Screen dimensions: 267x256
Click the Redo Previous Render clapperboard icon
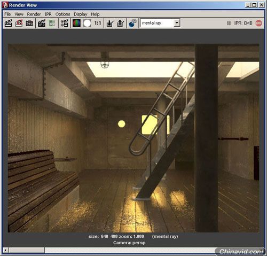pyautogui.click(x=8, y=23)
